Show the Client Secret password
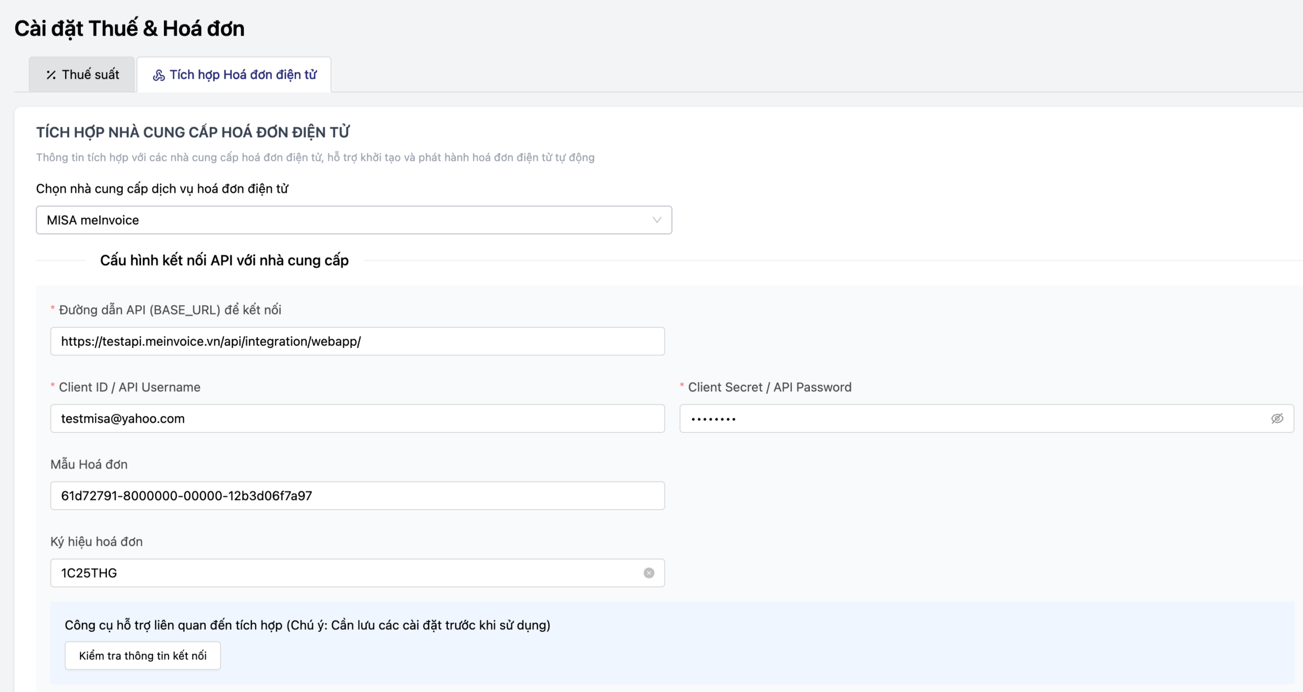The width and height of the screenshot is (1303, 692). click(1277, 419)
